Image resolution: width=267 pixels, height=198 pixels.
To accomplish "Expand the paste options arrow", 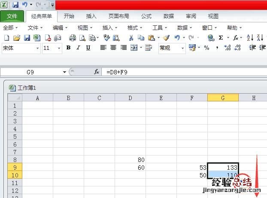I will tap(158, 38).
